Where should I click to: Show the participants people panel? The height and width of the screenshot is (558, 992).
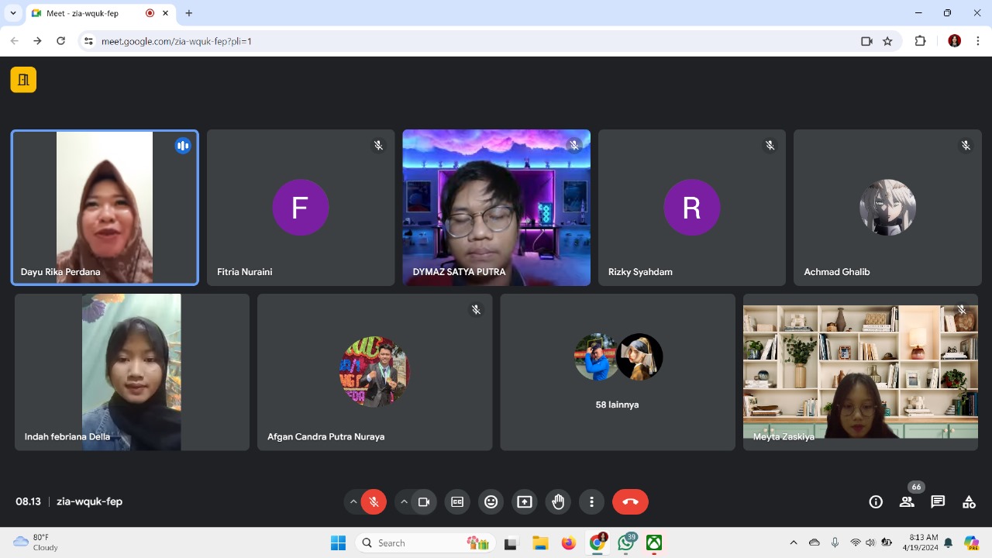point(907,502)
